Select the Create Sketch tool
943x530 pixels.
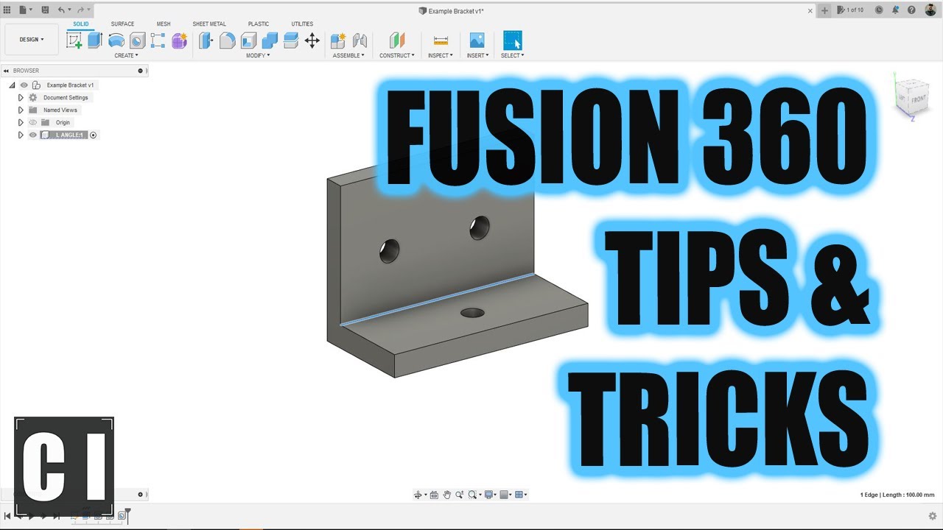[74, 40]
